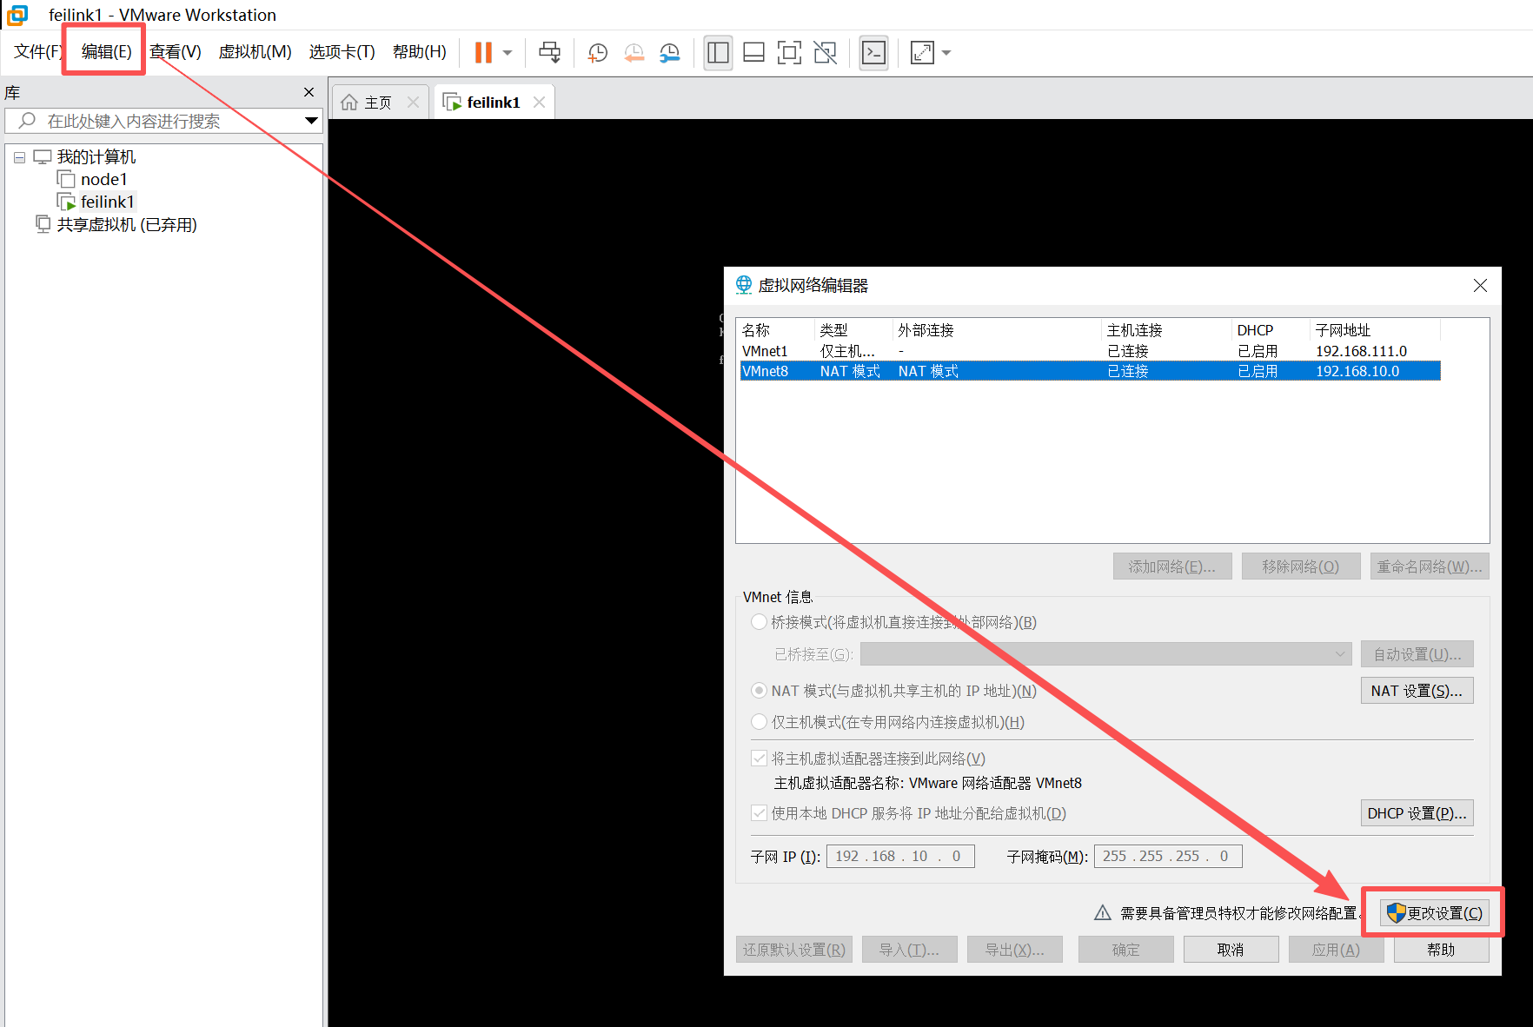The height and width of the screenshot is (1027, 1533).
Task: Select the VMnet1 network row
Action: [x=1089, y=351]
